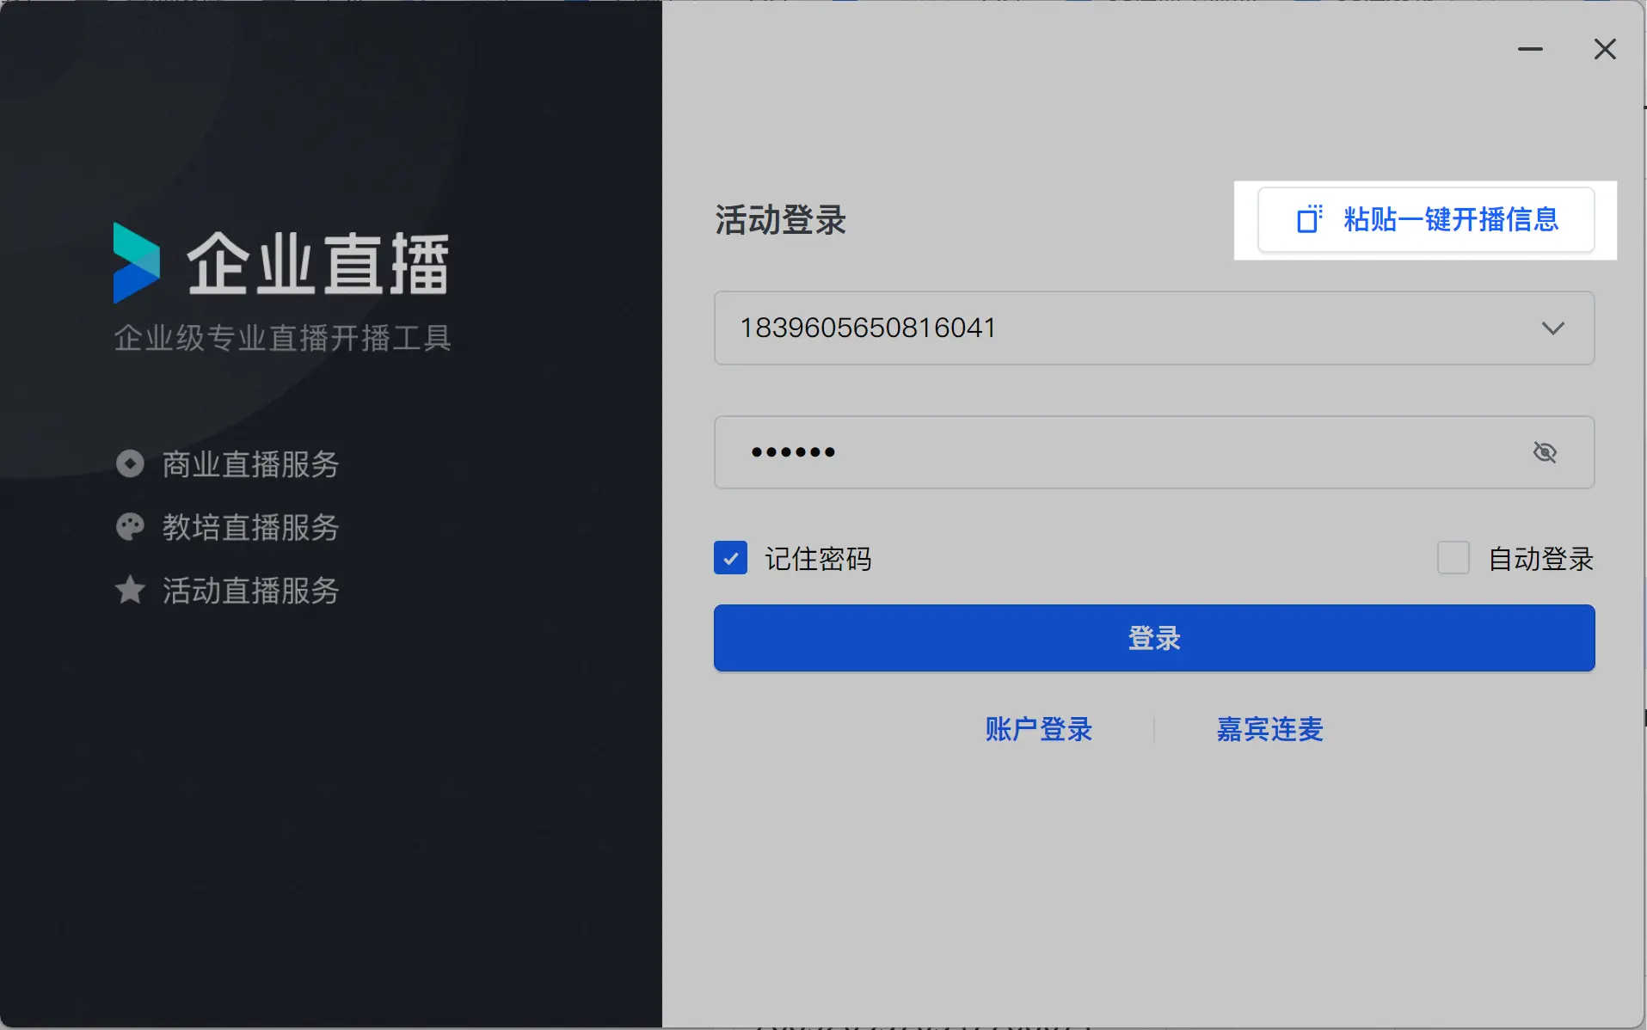Click the 活动直播服务 text

point(250,591)
